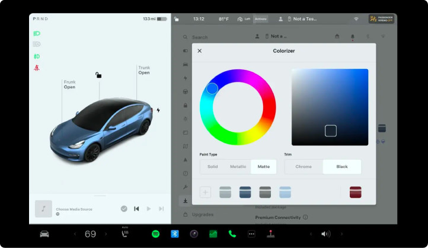Image resolution: width=428 pixels, height=248 pixels.
Task: Open the dashcam camera app icon
Action: (193, 234)
